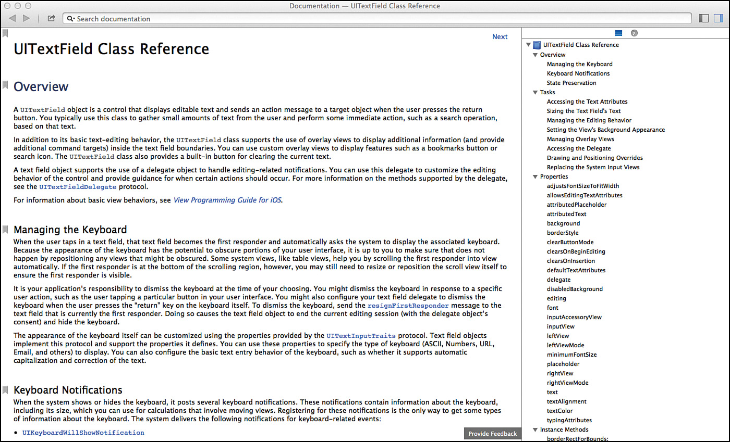Select the textAlignment property
Viewport: 730px width, 442px height.
pyautogui.click(x=566, y=401)
